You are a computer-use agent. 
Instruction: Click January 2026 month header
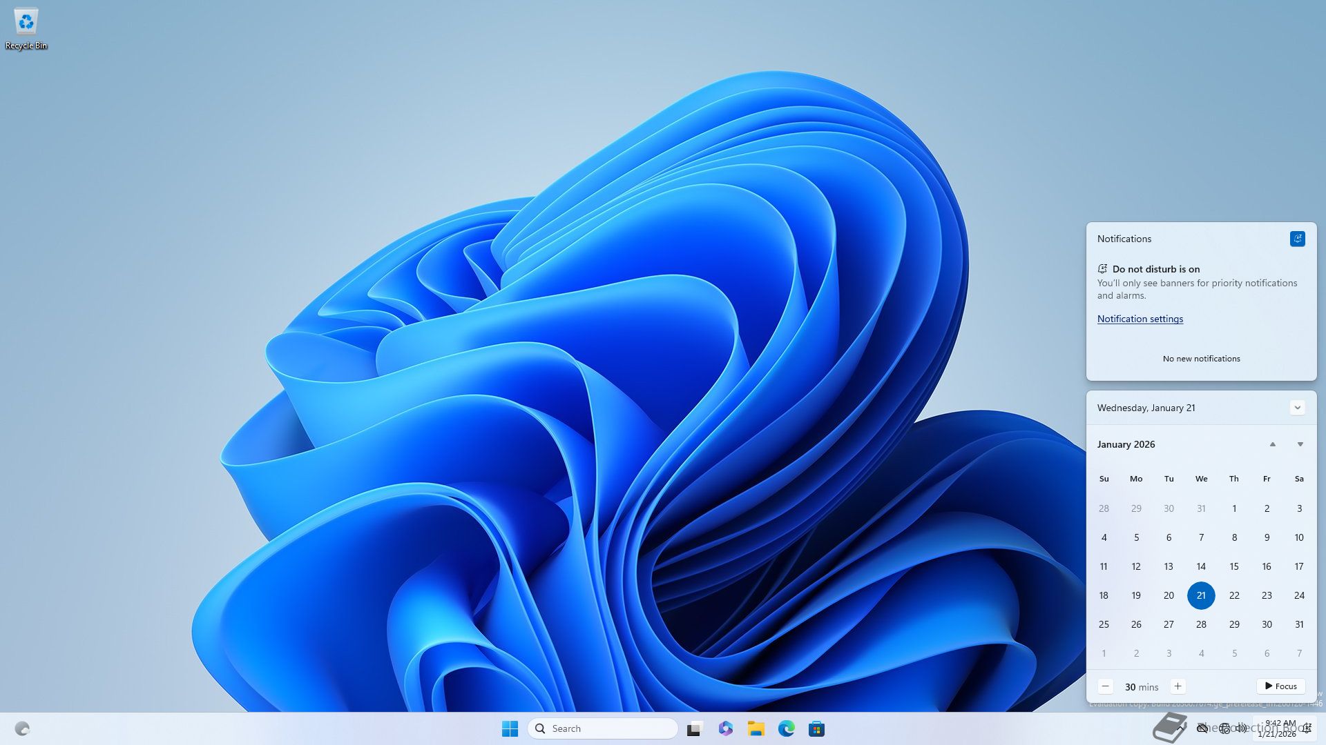(x=1126, y=444)
